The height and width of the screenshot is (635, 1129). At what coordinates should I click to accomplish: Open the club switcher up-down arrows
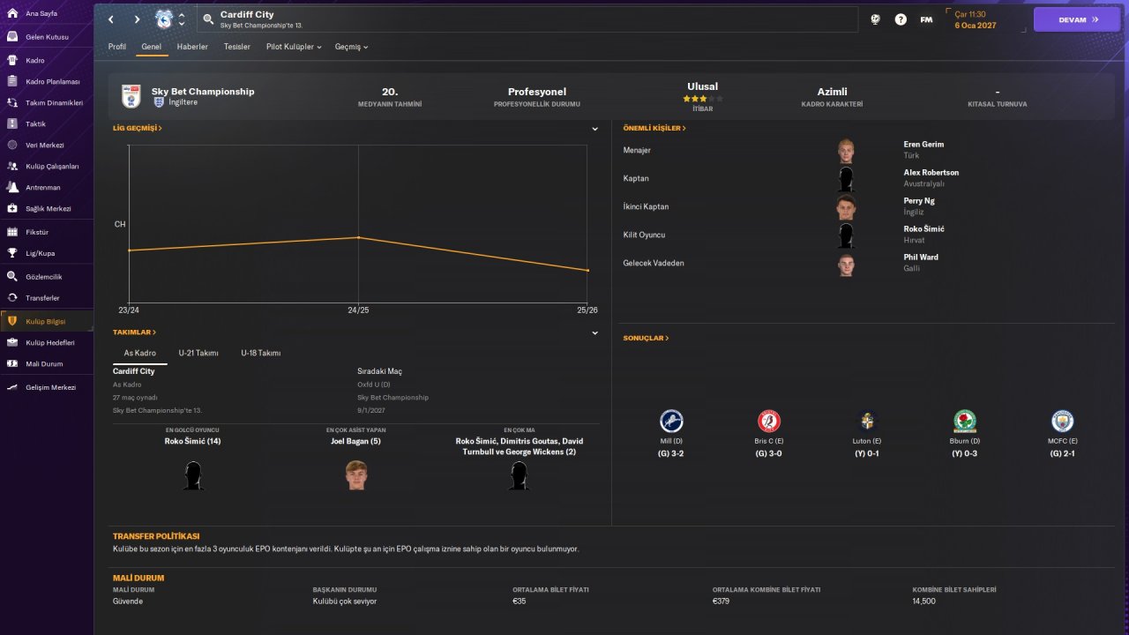[x=182, y=19]
